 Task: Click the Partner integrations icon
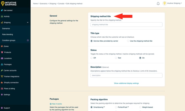pos(2,76)
